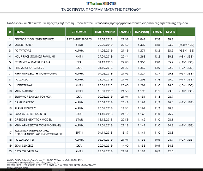This screenshot has width=203, height=171.
Task: Click the 35,7 share percentage
Action: coord(170,62)
